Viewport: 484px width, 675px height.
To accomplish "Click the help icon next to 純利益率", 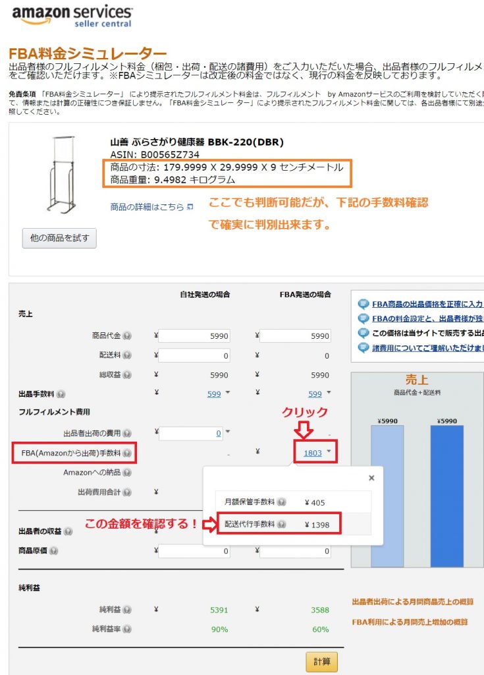I will click(x=127, y=629).
